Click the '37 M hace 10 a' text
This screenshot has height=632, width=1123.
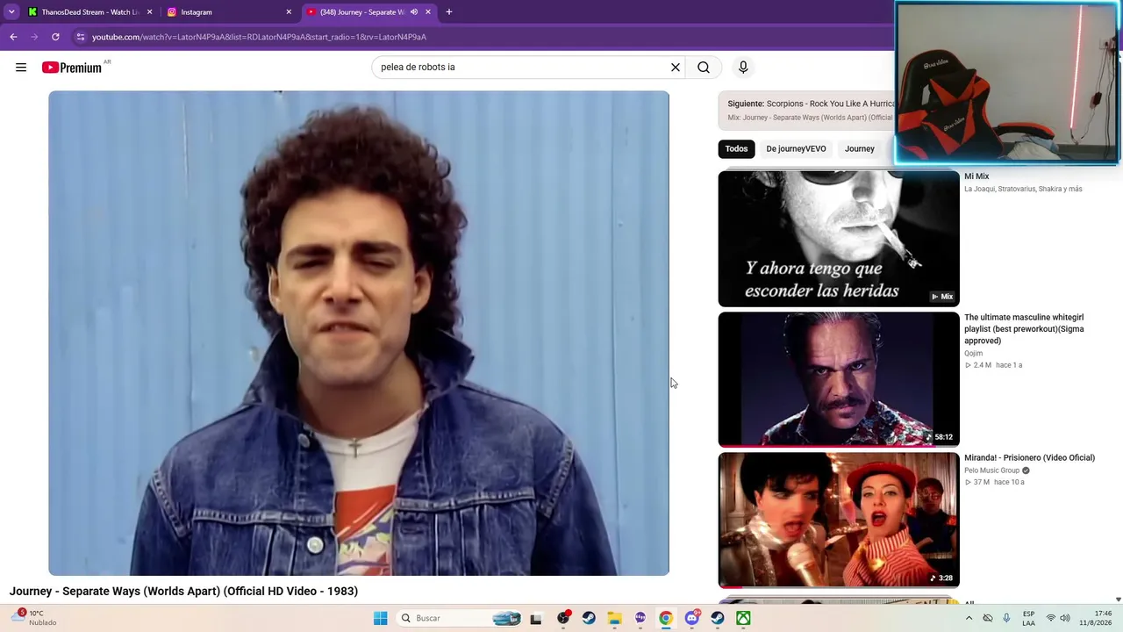pyautogui.click(x=994, y=482)
